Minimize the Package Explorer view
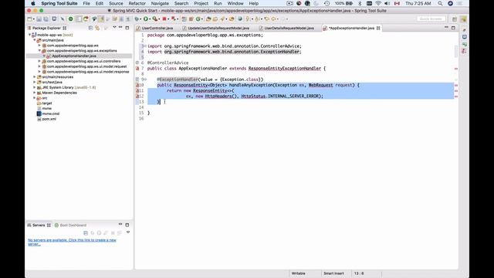The height and width of the screenshot is (278, 494). pyautogui.click(x=120, y=28)
